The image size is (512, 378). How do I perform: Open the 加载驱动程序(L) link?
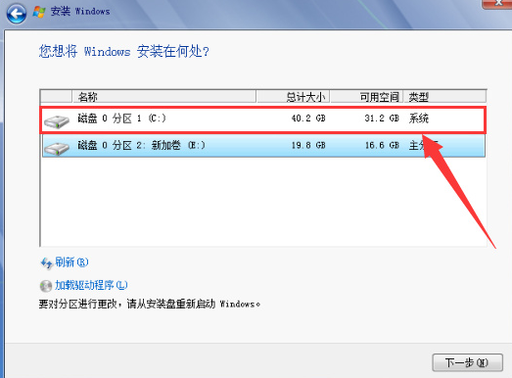91,285
